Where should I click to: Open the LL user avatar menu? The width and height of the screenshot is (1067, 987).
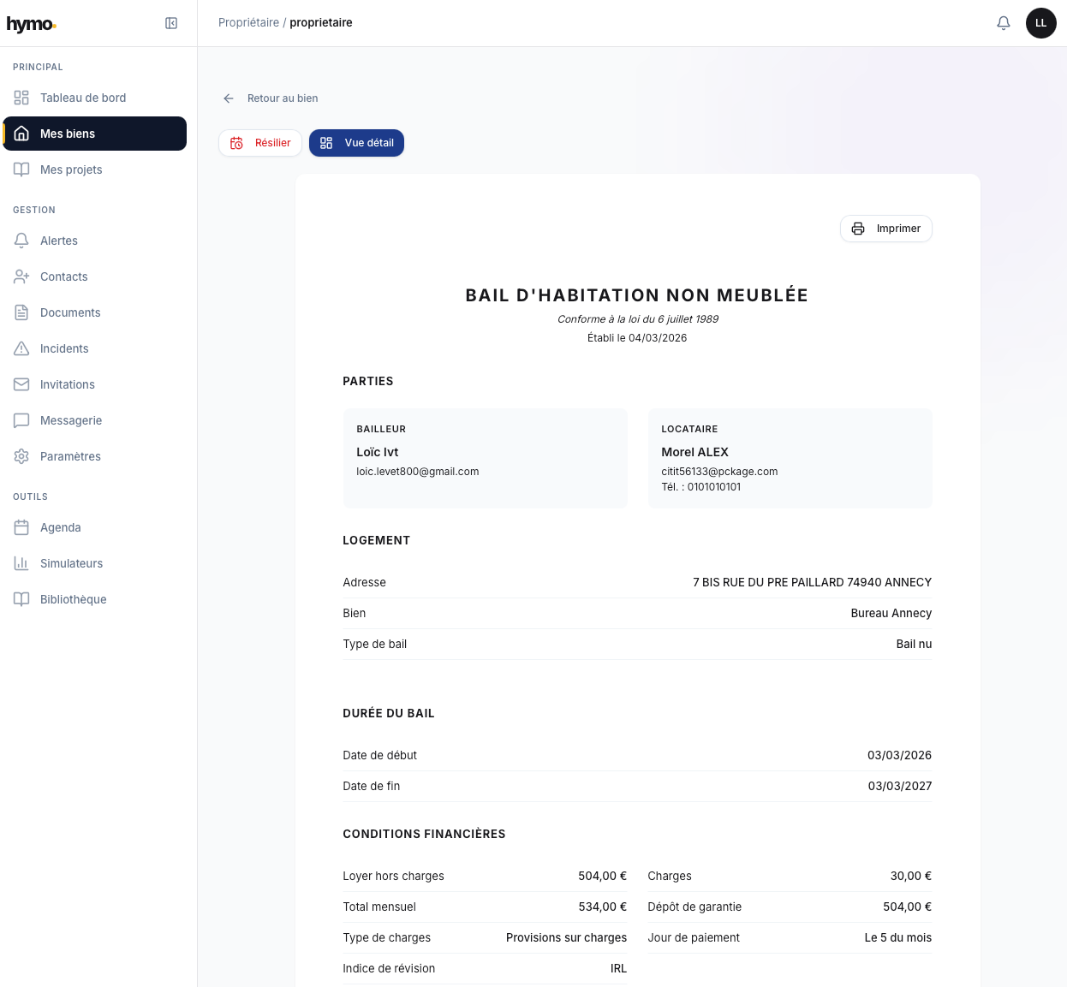click(x=1040, y=23)
